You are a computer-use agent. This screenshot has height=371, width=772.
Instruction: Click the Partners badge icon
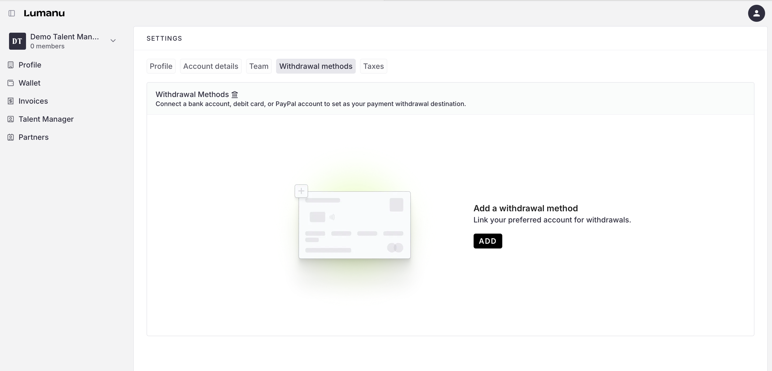(11, 137)
